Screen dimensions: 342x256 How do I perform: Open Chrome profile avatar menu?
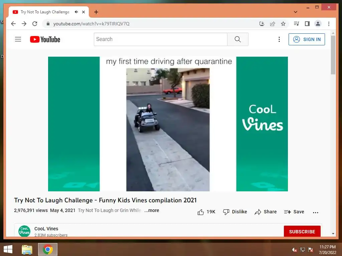point(318,24)
